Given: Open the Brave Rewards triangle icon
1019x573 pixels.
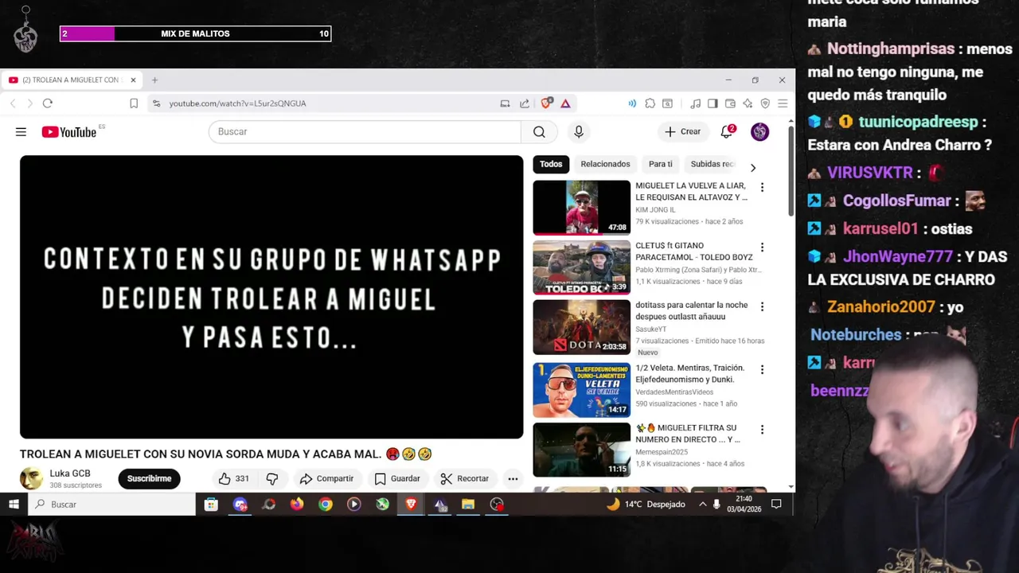Looking at the screenshot, I should tap(565, 103).
